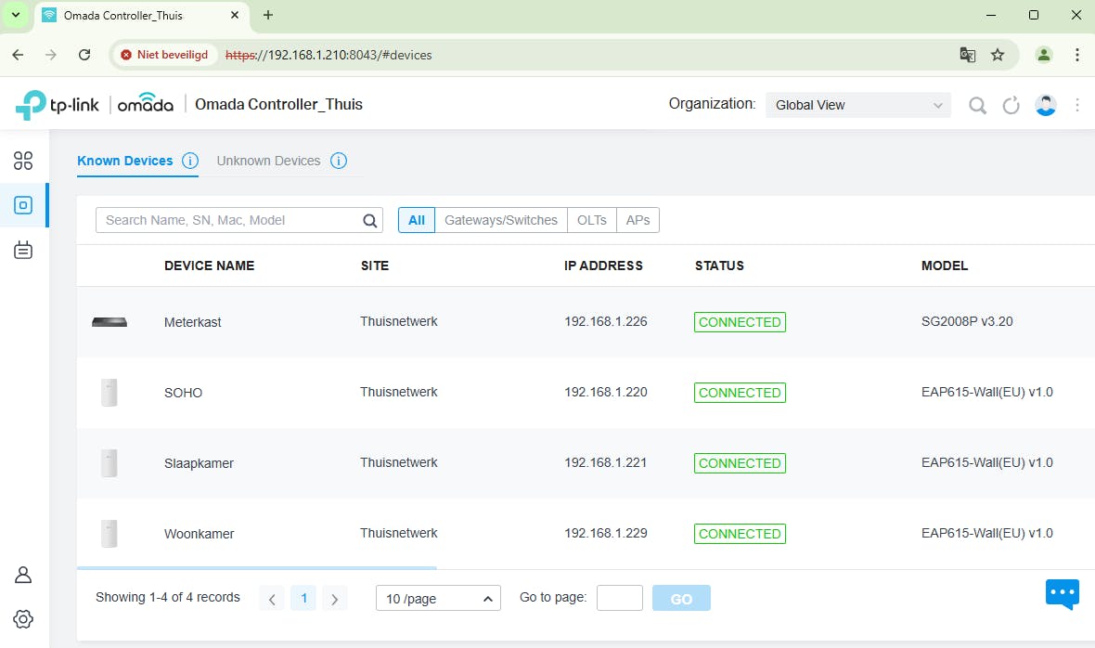Screen dimensions: 1095x648
Task: Open the chat support bubble icon
Action: (1063, 594)
